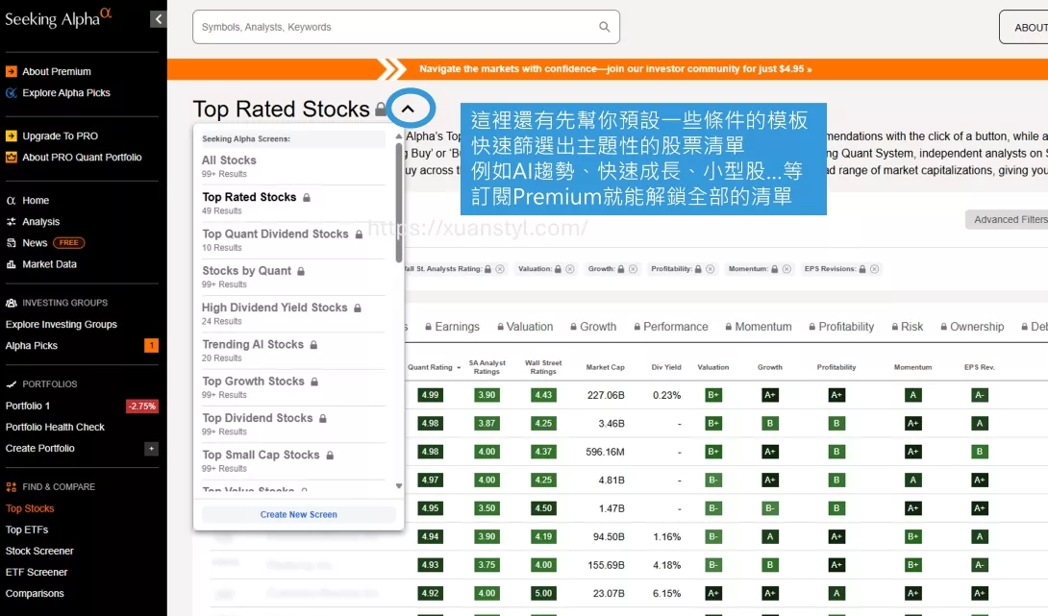Click the Analysis sidebar icon
The image size is (1048, 616).
tap(12, 222)
